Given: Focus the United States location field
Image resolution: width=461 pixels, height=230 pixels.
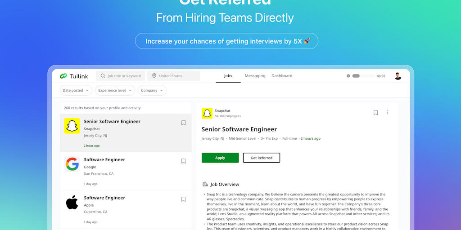Looking at the screenshot, I should (173, 75).
